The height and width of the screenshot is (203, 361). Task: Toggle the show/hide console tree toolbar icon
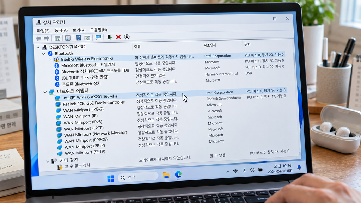[57, 38]
